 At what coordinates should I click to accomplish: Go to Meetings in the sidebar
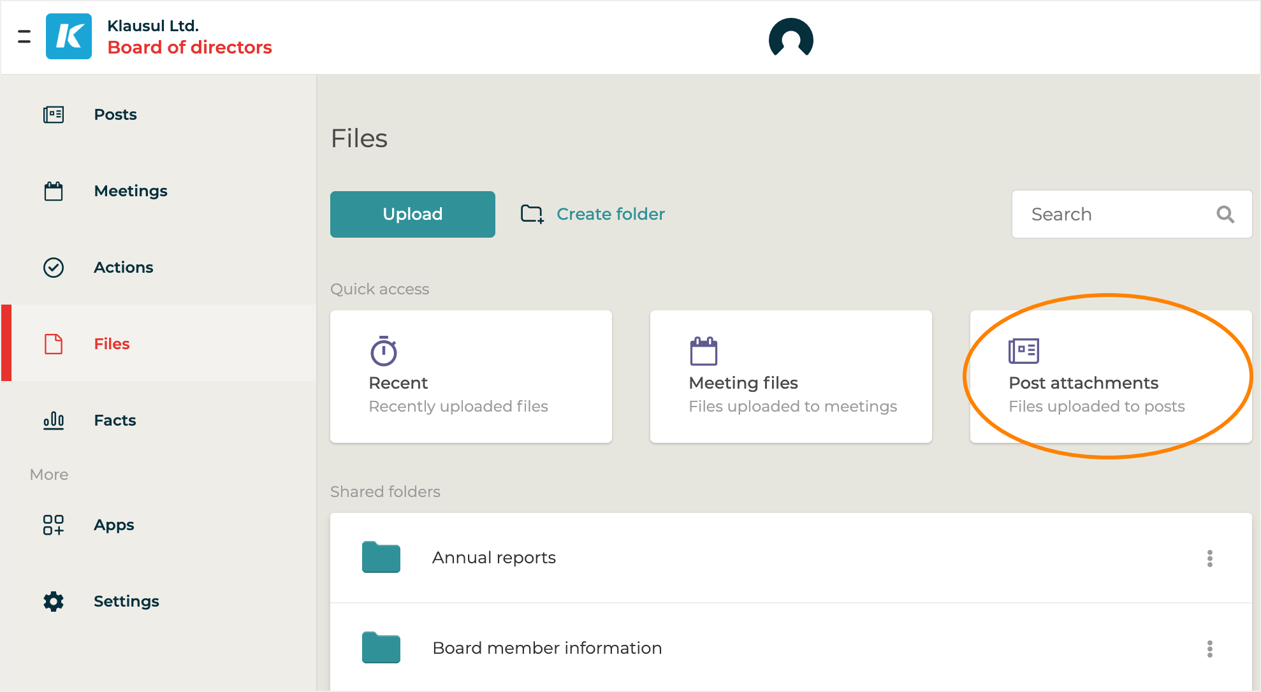point(130,191)
